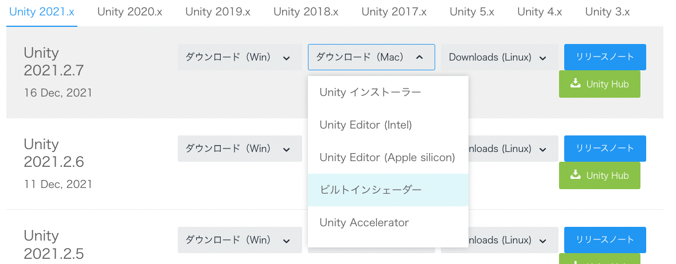Expand ダウンロード (Win) for Unity 2021.2.5
Image resolution: width=676 pixels, height=264 pixels.
pyautogui.click(x=240, y=240)
